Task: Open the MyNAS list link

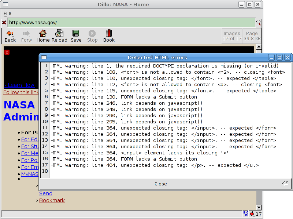Action: (x=30, y=174)
